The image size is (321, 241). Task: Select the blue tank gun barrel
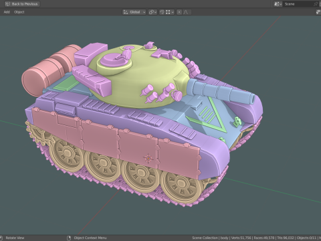tap(221, 92)
